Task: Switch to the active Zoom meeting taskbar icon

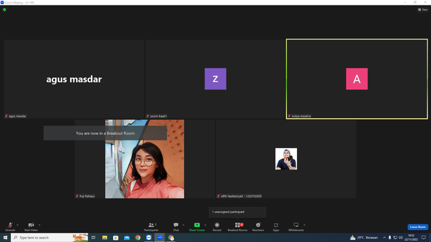Action: (x=160, y=237)
